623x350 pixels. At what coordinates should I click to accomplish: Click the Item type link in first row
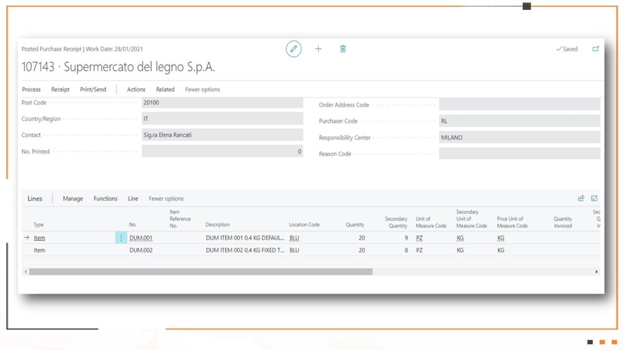(x=39, y=238)
